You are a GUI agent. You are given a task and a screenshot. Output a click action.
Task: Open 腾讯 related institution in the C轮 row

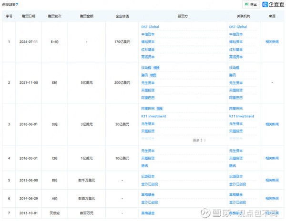[x=233, y=166]
